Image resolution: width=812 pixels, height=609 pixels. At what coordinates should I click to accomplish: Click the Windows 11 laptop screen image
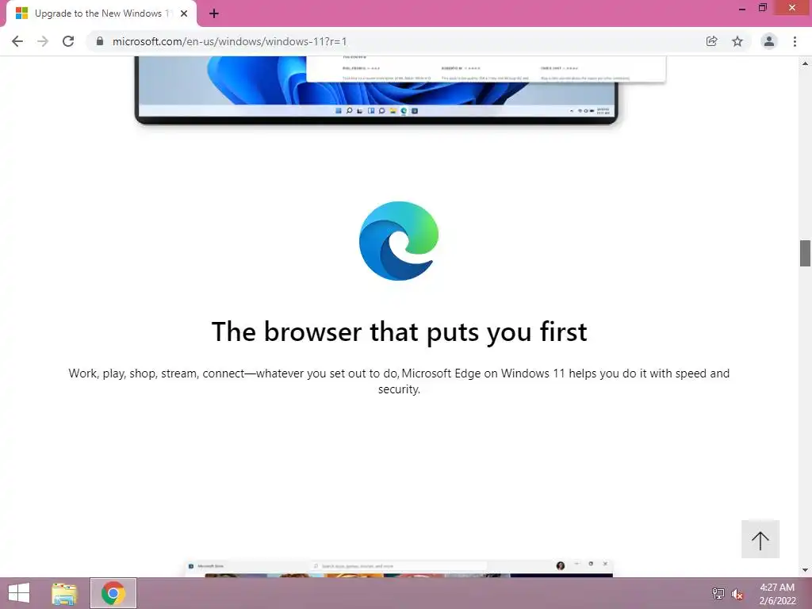(x=377, y=90)
